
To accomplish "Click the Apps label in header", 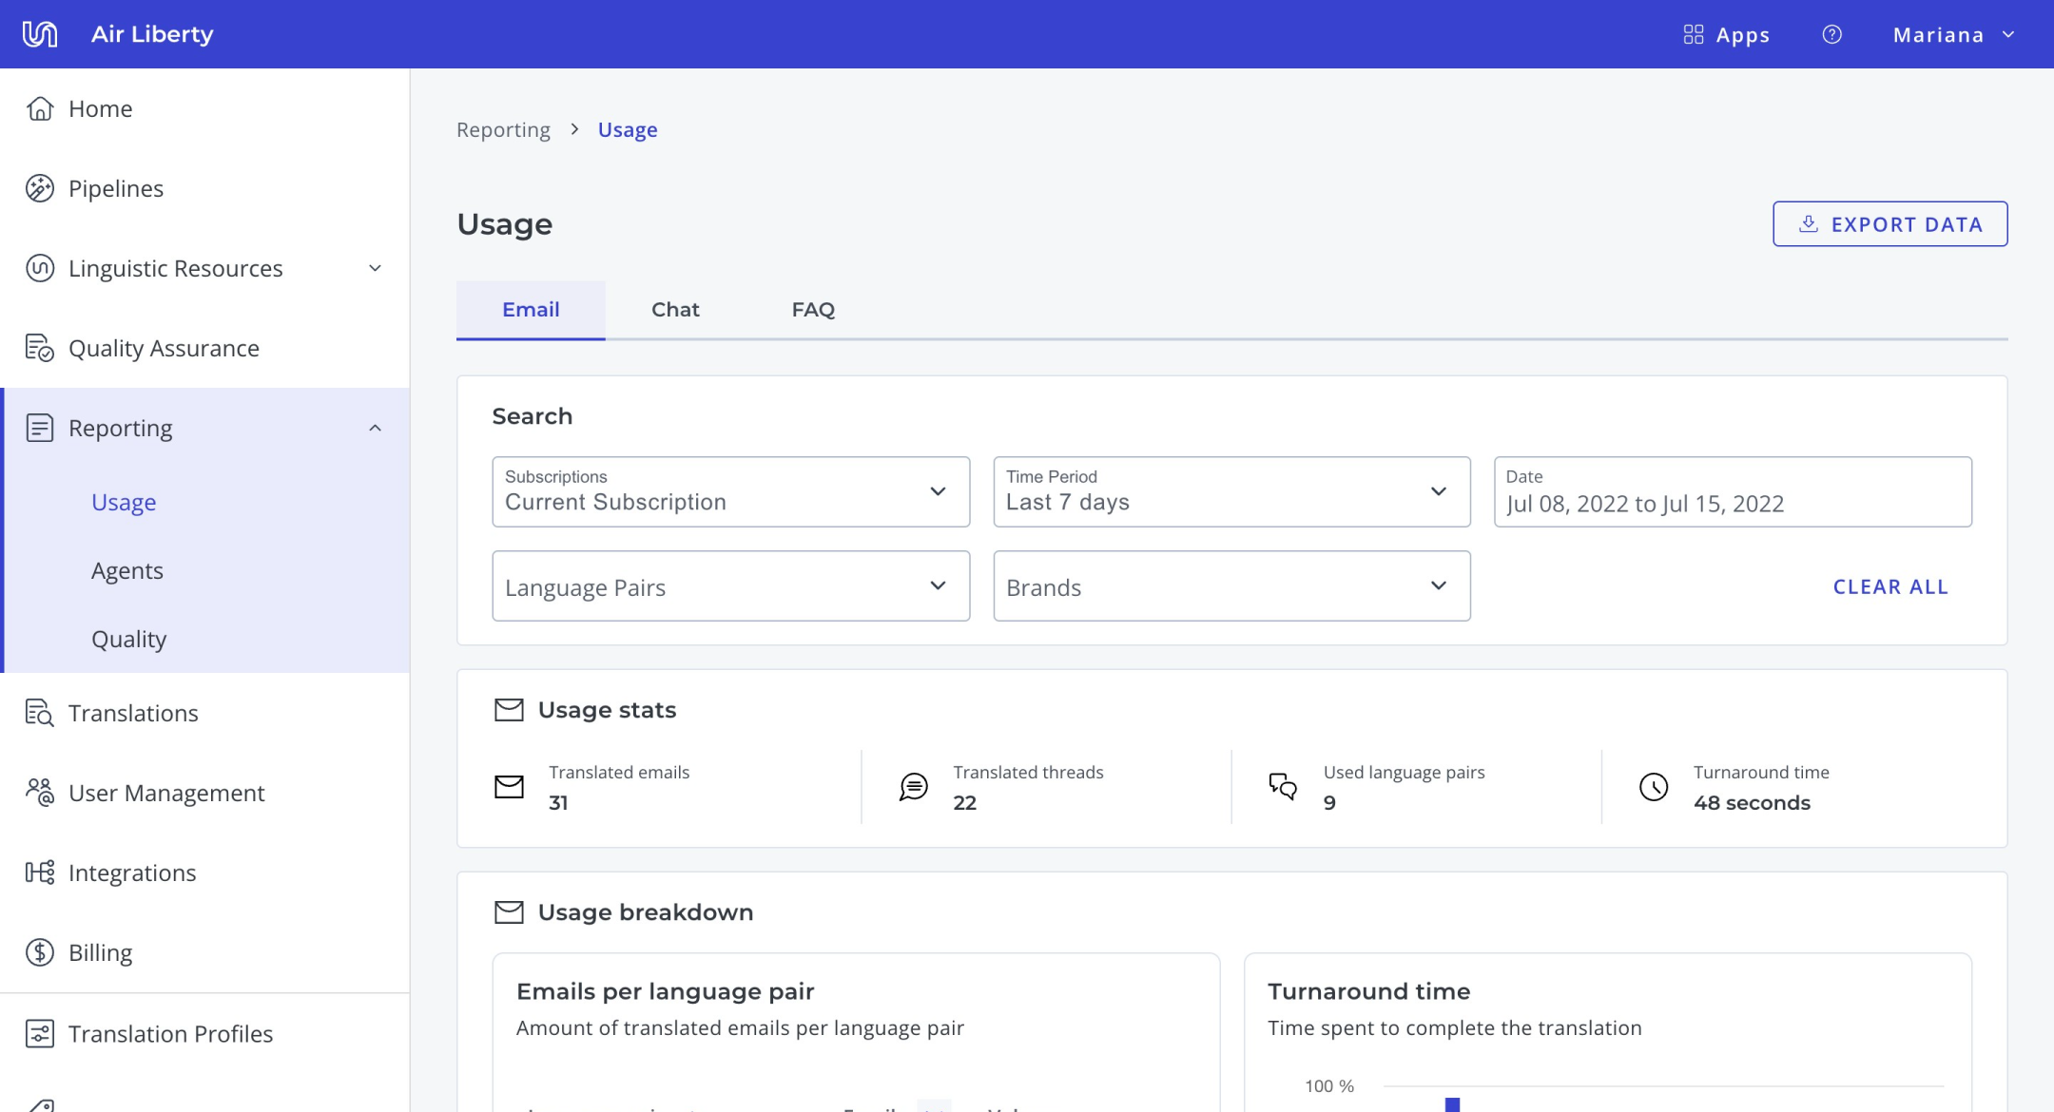I will (1742, 35).
